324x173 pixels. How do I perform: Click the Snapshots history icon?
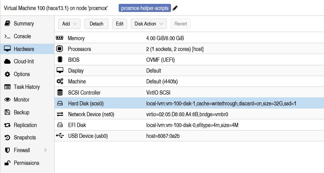(7, 137)
